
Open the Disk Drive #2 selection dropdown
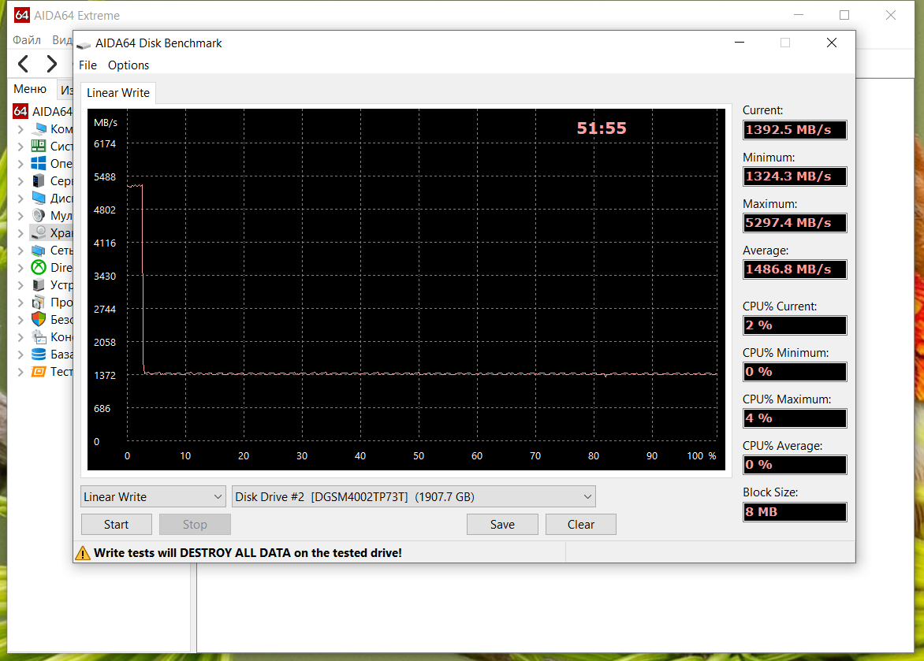coord(414,496)
